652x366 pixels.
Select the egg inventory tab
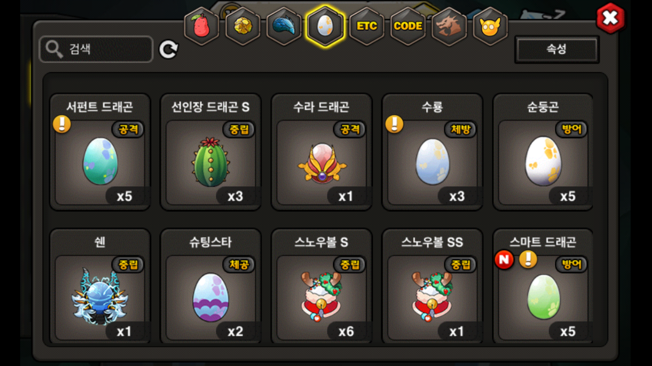[325, 26]
